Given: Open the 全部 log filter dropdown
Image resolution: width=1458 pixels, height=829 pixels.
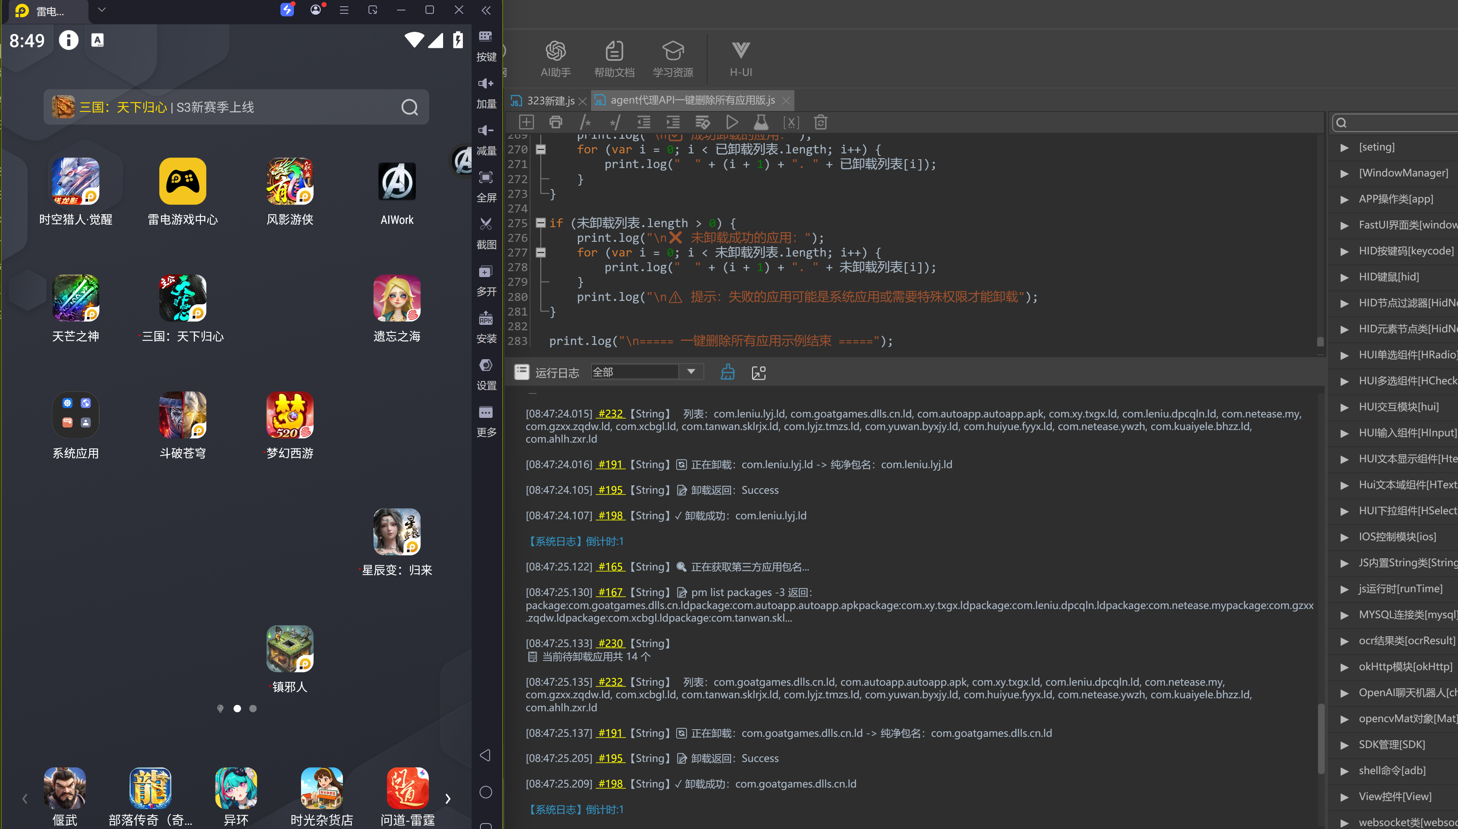Looking at the screenshot, I should coord(647,372).
